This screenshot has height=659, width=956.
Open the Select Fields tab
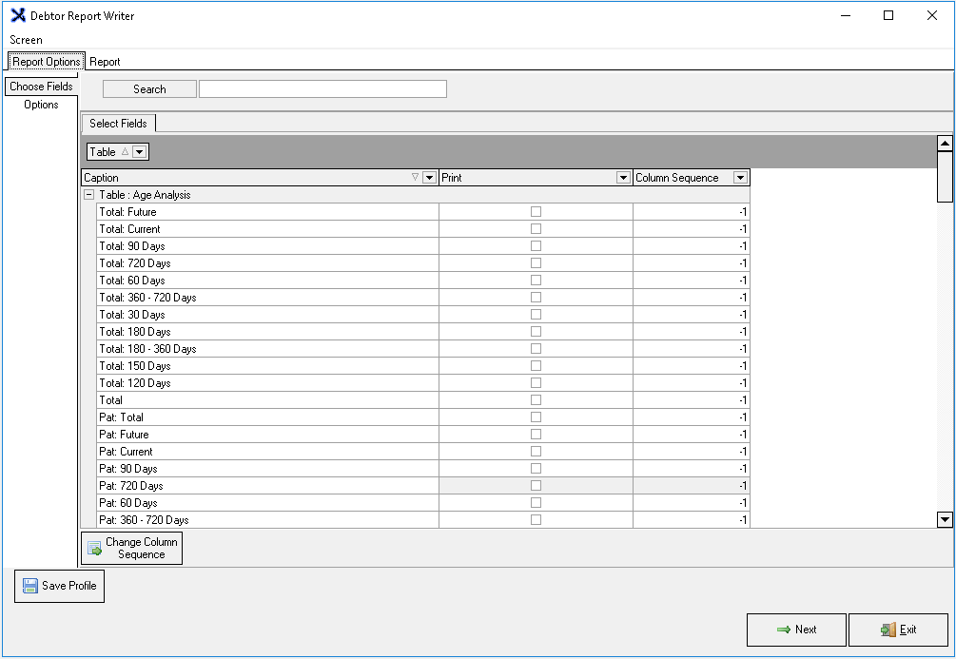[x=118, y=123]
